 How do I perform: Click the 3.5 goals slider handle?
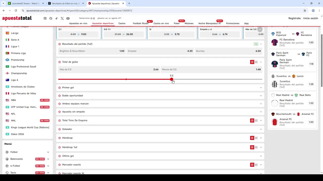point(172,79)
